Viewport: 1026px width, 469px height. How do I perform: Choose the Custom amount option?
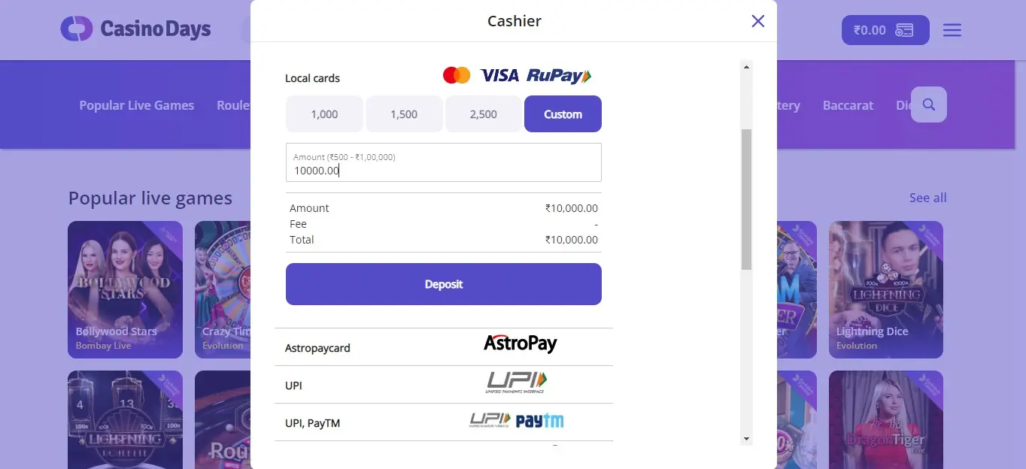click(x=563, y=114)
